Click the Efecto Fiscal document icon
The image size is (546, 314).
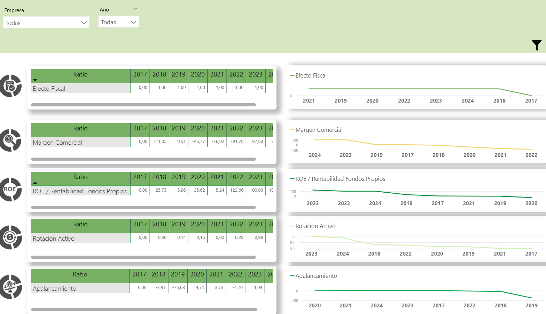[x=11, y=86]
